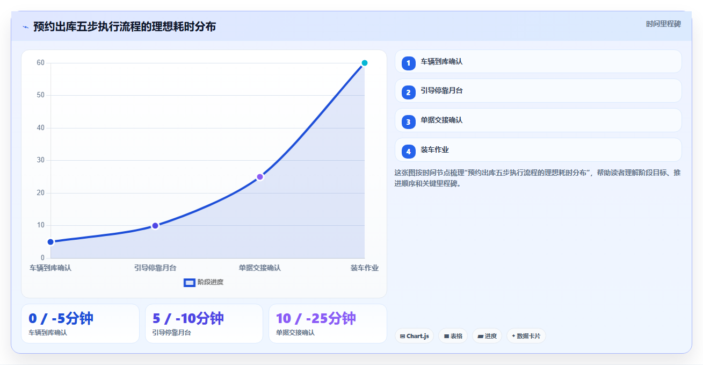
Task: Click the number 3 step badge
Action: tap(408, 122)
